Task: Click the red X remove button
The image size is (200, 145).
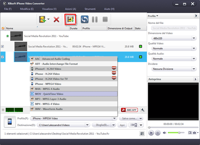Action: pyautogui.click(x=56, y=20)
